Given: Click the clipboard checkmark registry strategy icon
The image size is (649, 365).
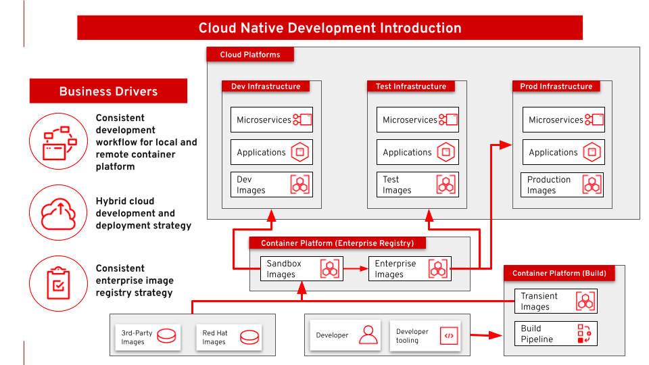Looking at the screenshot, I should coord(58,283).
